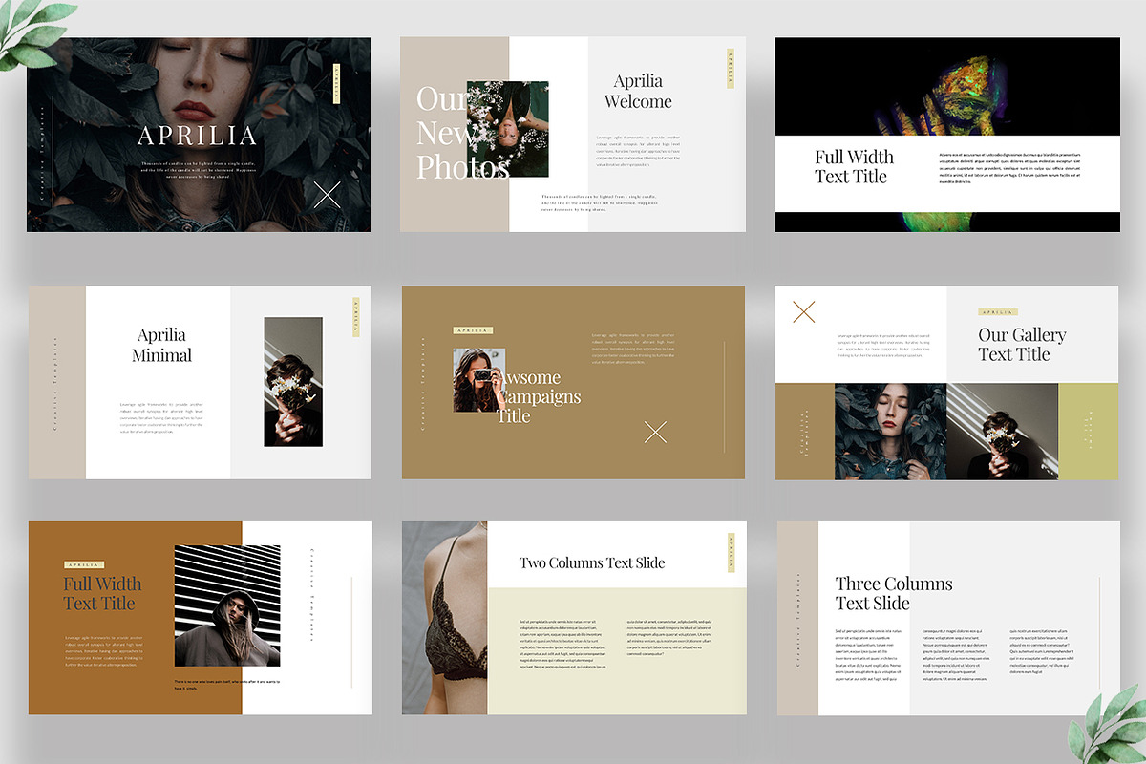Screen dimensions: 1146x764
Task: Click the white X mark on the dark APRILIA cover slide
Action: tap(328, 194)
